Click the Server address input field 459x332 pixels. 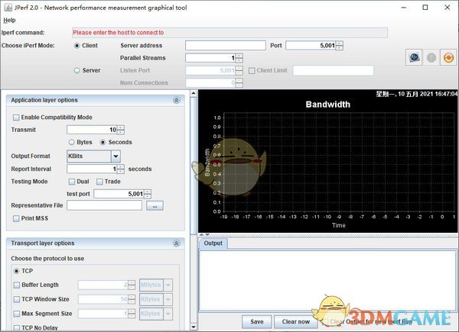[x=226, y=46]
